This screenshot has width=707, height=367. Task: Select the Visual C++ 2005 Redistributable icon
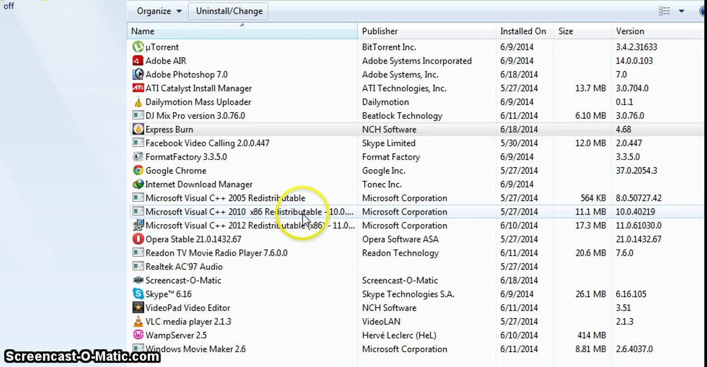pyautogui.click(x=138, y=198)
